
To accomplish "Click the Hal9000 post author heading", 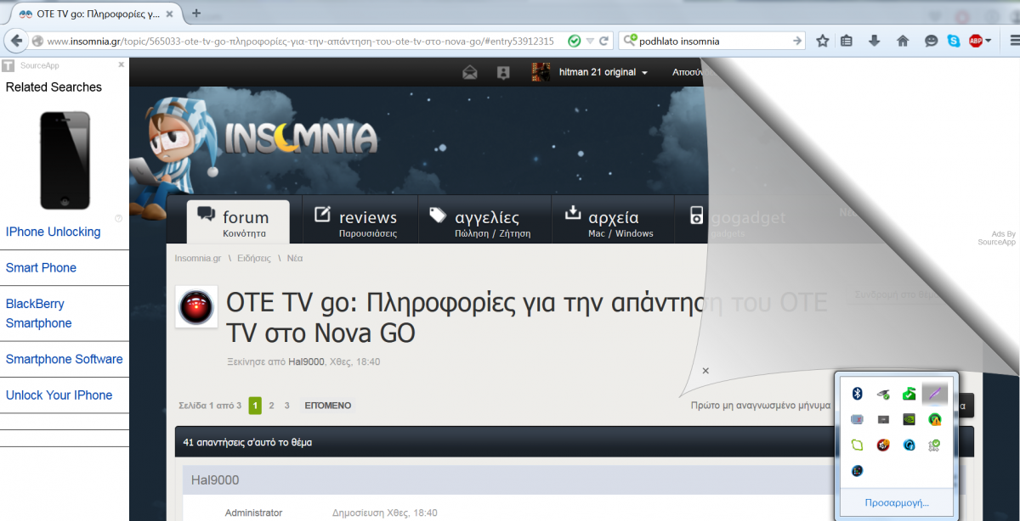I will [x=215, y=480].
